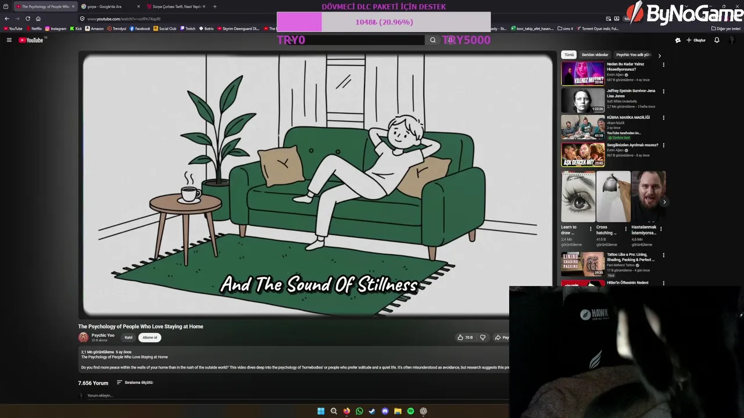Click the Katıl join button
744x418 pixels.
(x=128, y=337)
